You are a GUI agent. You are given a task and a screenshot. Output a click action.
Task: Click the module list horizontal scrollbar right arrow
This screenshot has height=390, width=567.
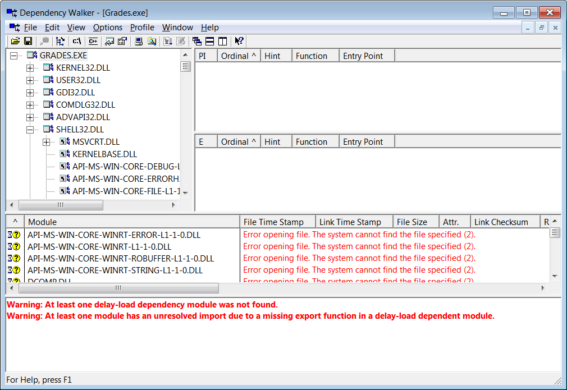543,288
